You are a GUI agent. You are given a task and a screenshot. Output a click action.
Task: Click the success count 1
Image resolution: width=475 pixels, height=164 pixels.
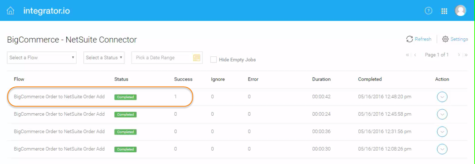175,97
